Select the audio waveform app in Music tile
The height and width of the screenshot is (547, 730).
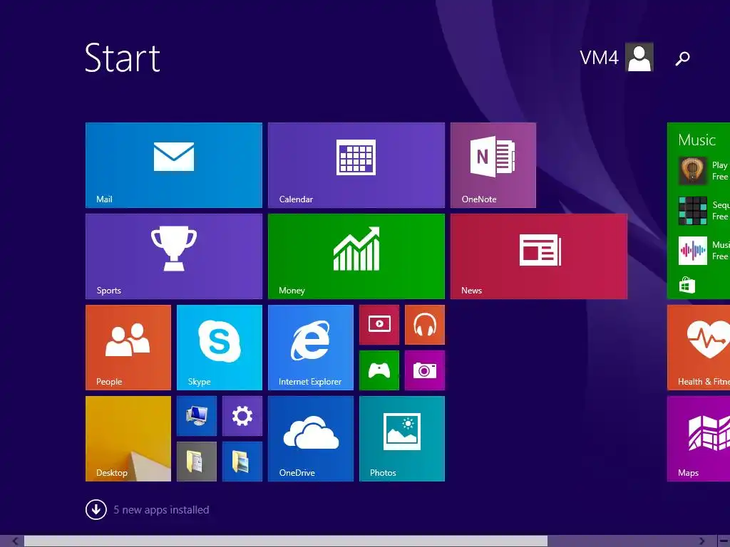tap(693, 251)
